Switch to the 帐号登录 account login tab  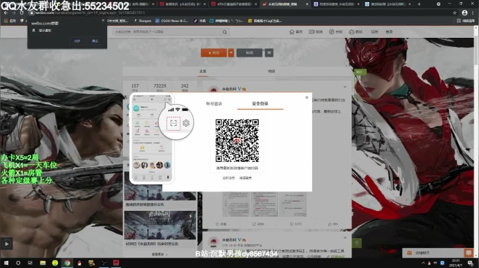(x=214, y=103)
